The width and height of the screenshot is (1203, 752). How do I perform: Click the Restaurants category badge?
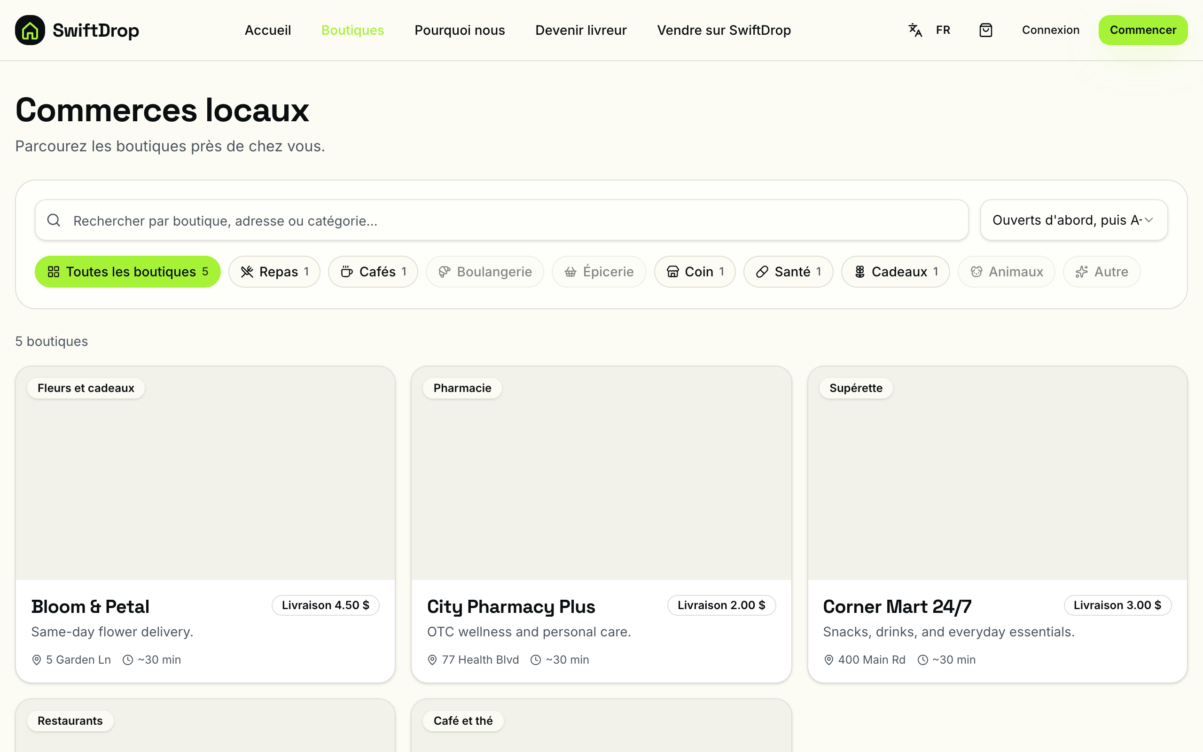coord(70,721)
